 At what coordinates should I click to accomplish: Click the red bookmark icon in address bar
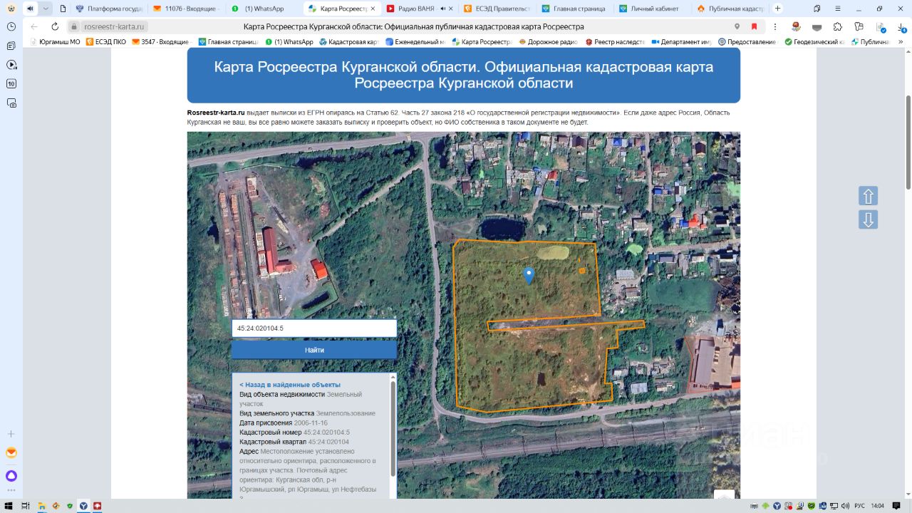(x=754, y=26)
